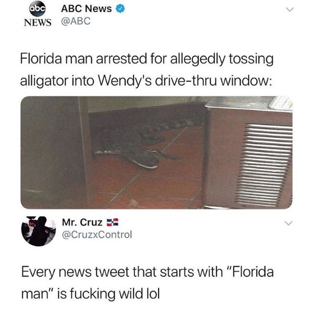The height and width of the screenshot is (310, 313).
Task: Expand the Mr. Cruz tweet options chevron
Action: tap(288, 223)
